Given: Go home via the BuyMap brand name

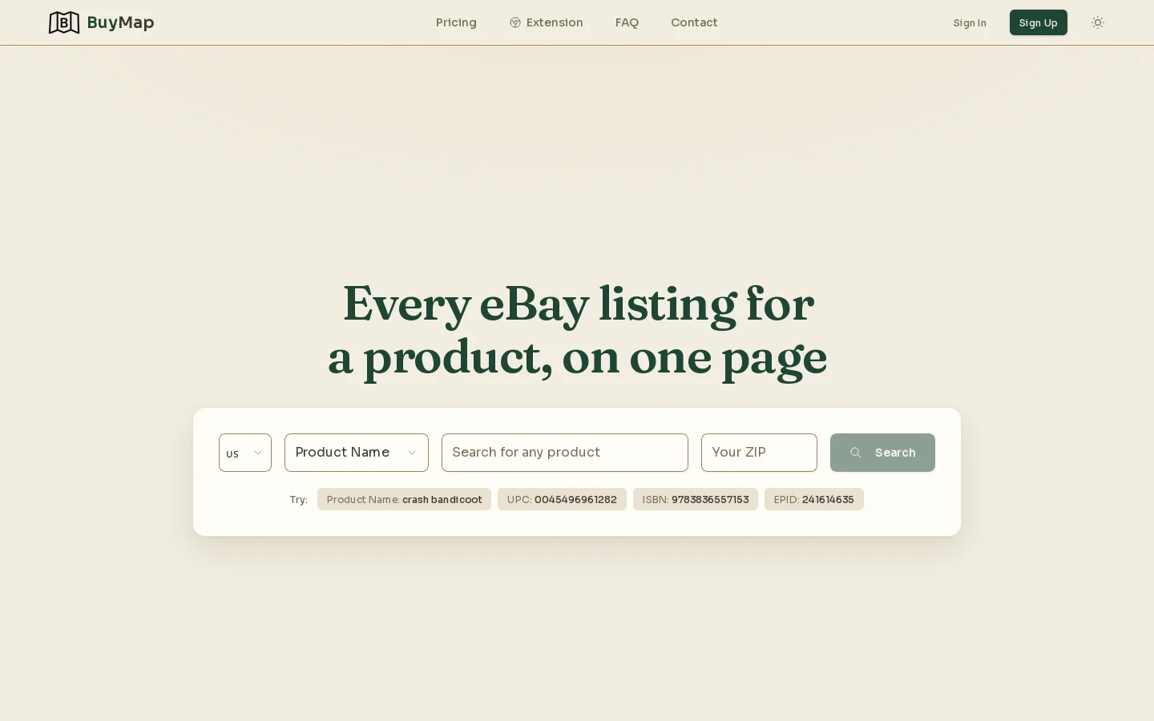Looking at the screenshot, I should pos(120,22).
